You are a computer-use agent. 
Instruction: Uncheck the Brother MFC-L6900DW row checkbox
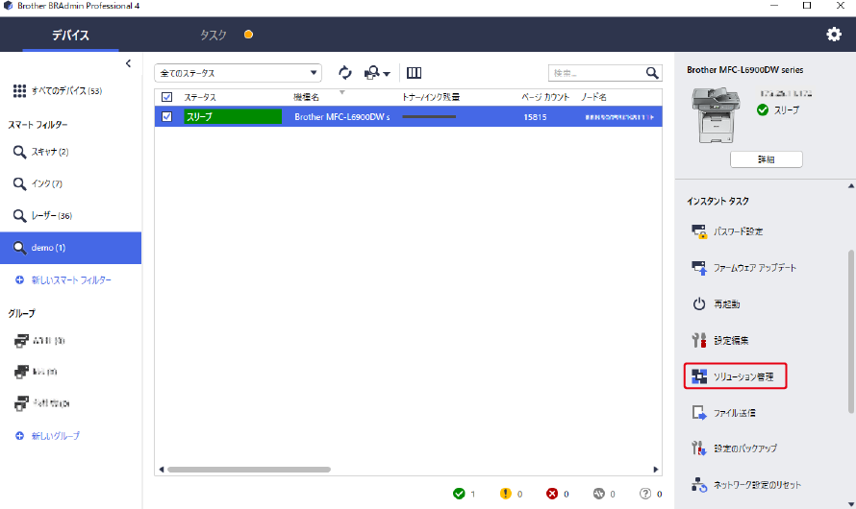pos(167,116)
